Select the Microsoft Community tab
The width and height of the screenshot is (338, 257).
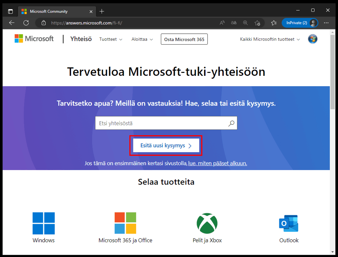pyautogui.click(x=57, y=11)
